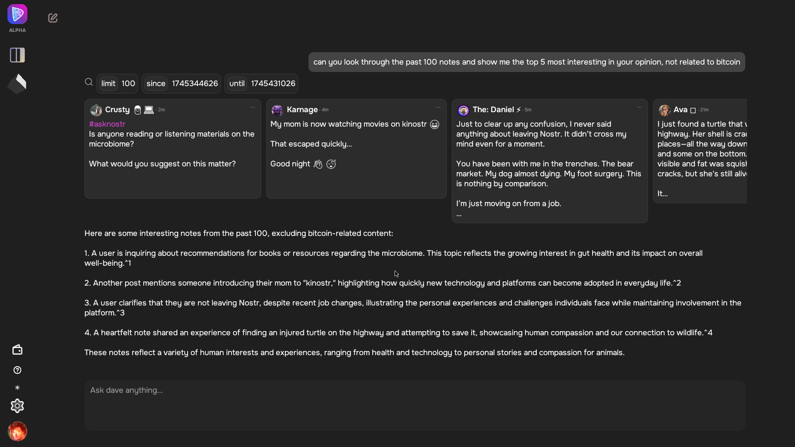Click the new chat compose icon
This screenshot has width=795, height=447.
tap(53, 18)
